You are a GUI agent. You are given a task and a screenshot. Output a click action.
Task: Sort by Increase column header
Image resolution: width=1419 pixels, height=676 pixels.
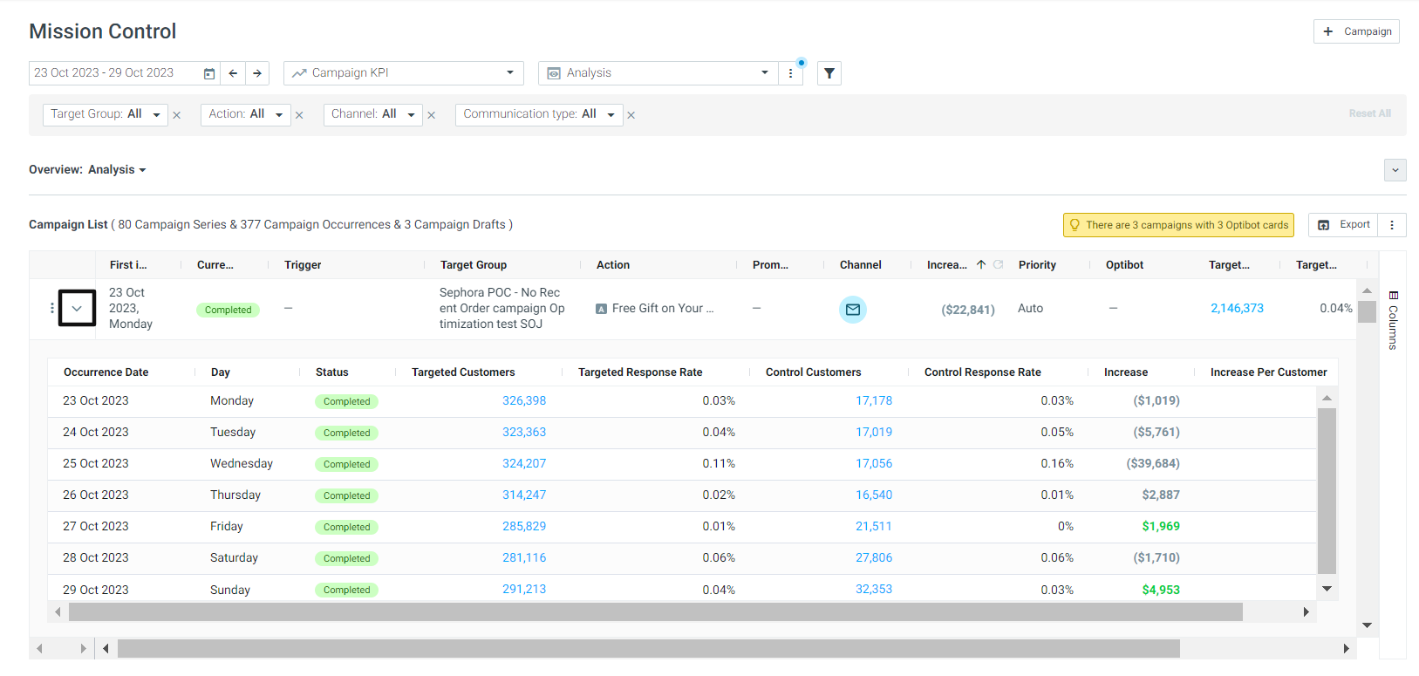click(947, 265)
